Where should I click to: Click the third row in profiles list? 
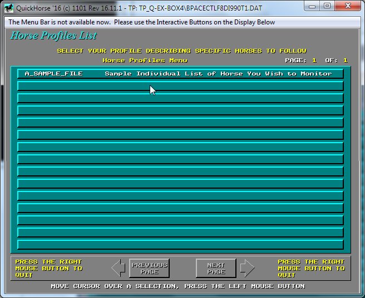point(180,98)
